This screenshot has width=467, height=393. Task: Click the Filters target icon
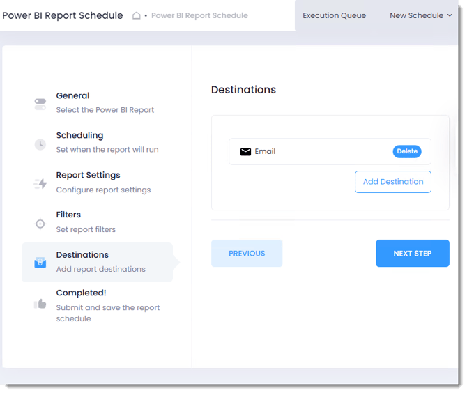[40, 224]
